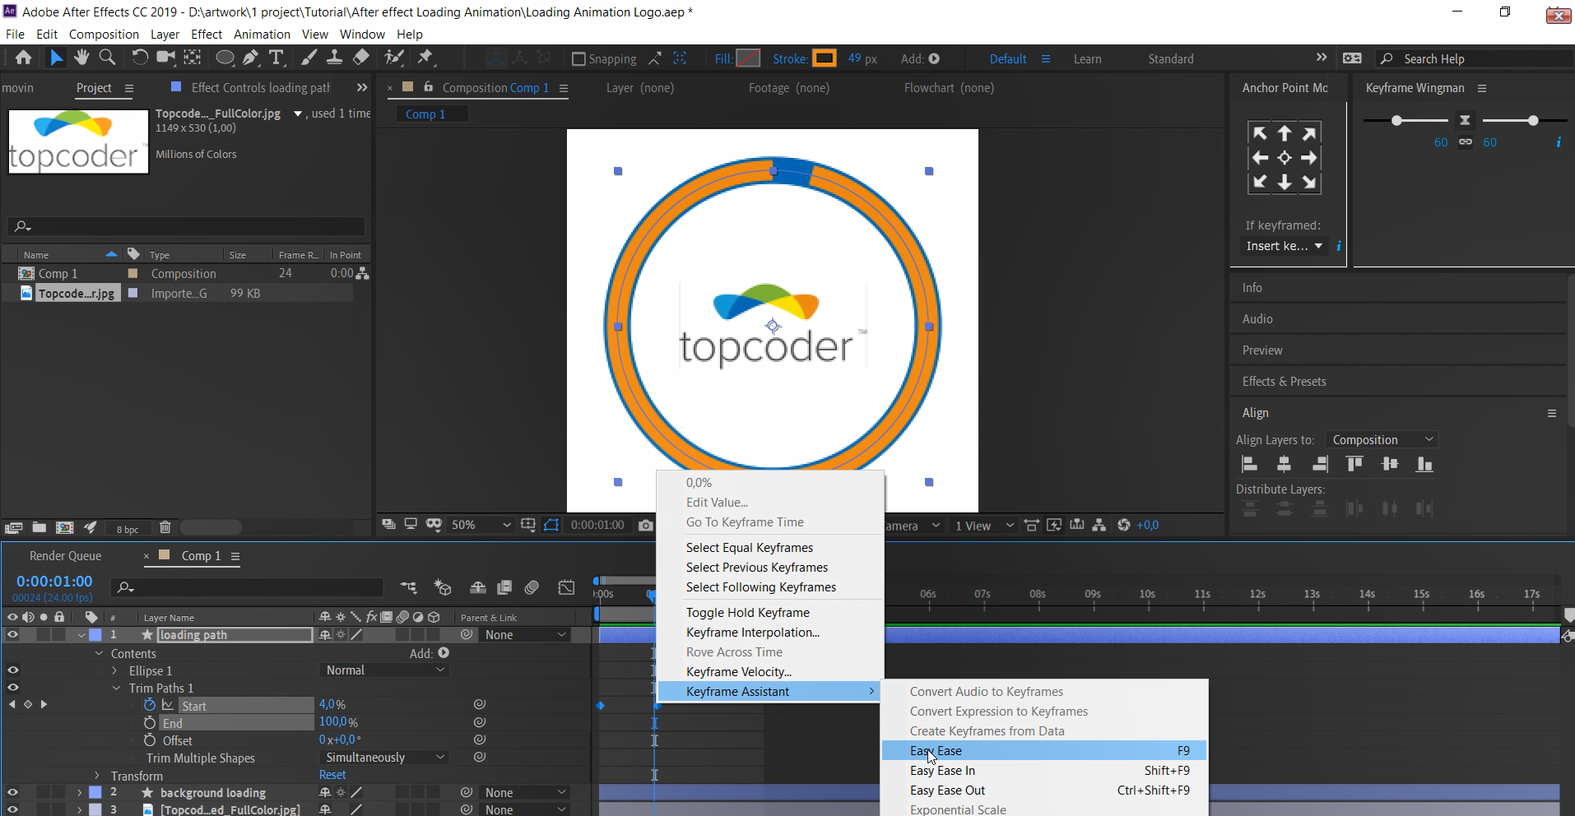Click the up arrow in Anchor Point Mover
This screenshot has height=816, width=1575.
tap(1285, 133)
